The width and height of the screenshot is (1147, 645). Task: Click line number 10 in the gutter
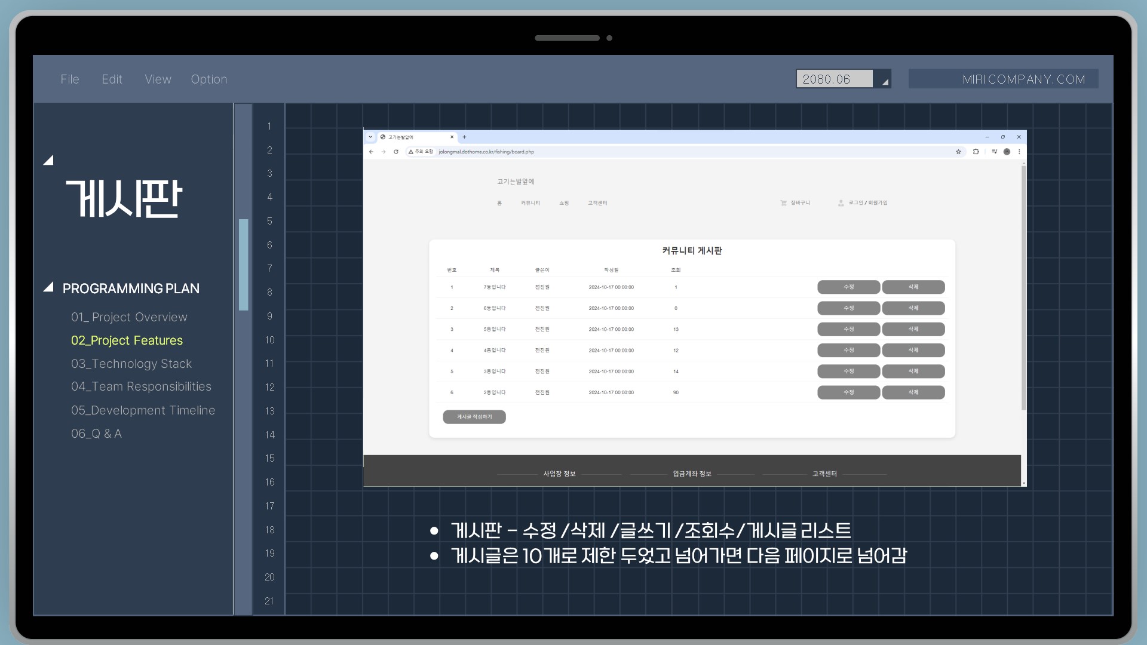tap(270, 340)
